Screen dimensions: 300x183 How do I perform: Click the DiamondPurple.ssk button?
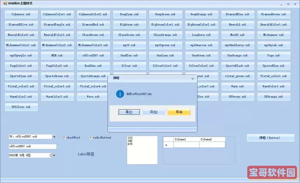point(57,25)
